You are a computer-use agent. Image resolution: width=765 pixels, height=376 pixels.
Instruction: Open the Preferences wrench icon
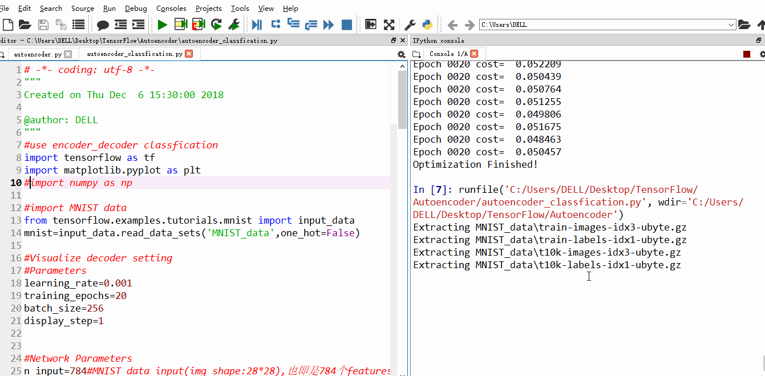tap(410, 25)
